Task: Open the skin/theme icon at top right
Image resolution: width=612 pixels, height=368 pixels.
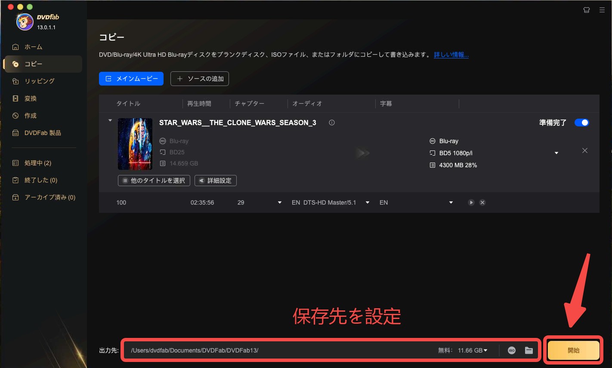Action: [x=587, y=10]
